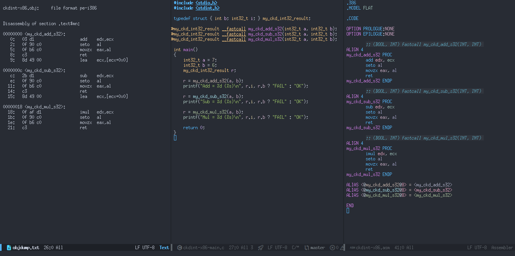This screenshot has width=515, height=256.
Task: Click the LF UTF-8 encoding for ckdint-x86-main.c
Action: pos(277,248)
